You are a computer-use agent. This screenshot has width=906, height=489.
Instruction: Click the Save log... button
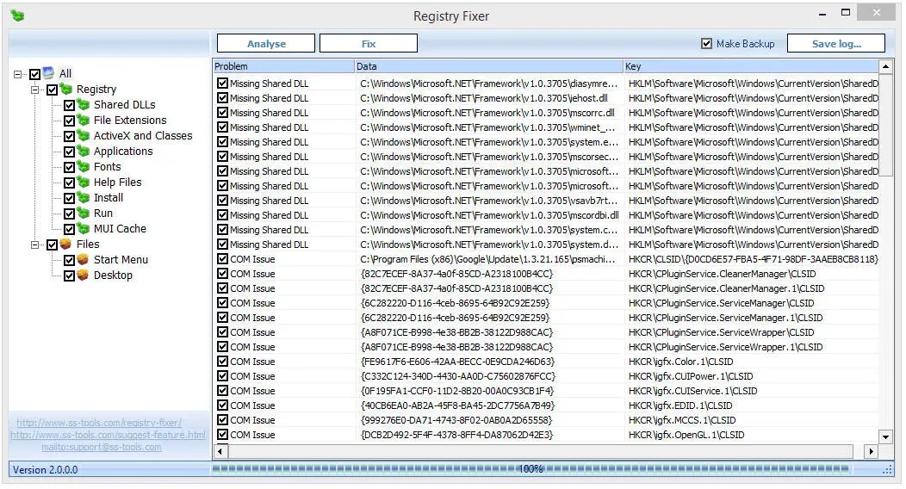(x=836, y=43)
